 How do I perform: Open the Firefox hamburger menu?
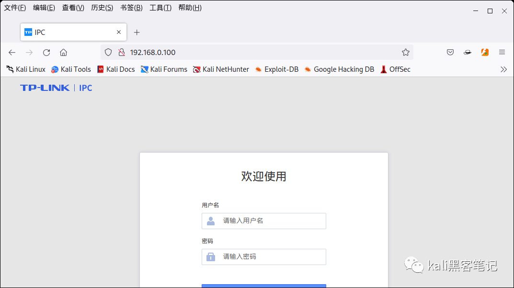pyautogui.click(x=502, y=52)
